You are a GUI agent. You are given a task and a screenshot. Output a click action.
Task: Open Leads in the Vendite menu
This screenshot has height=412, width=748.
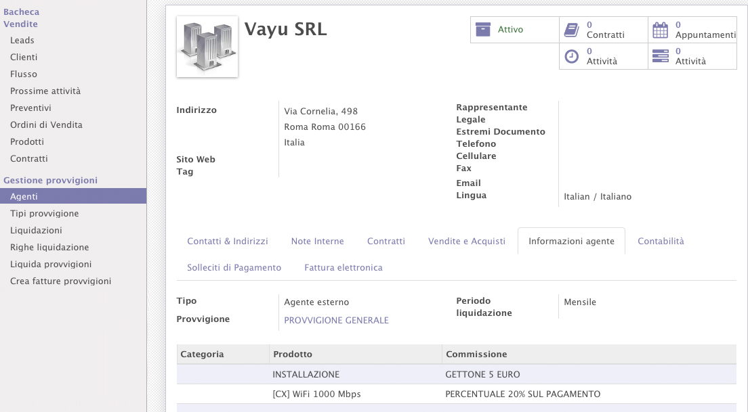pyautogui.click(x=22, y=41)
